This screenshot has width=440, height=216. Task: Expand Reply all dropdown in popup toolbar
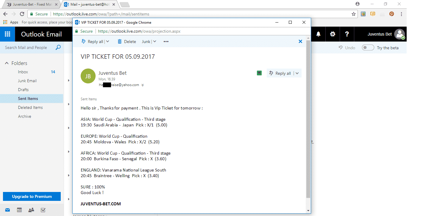[x=107, y=42]
